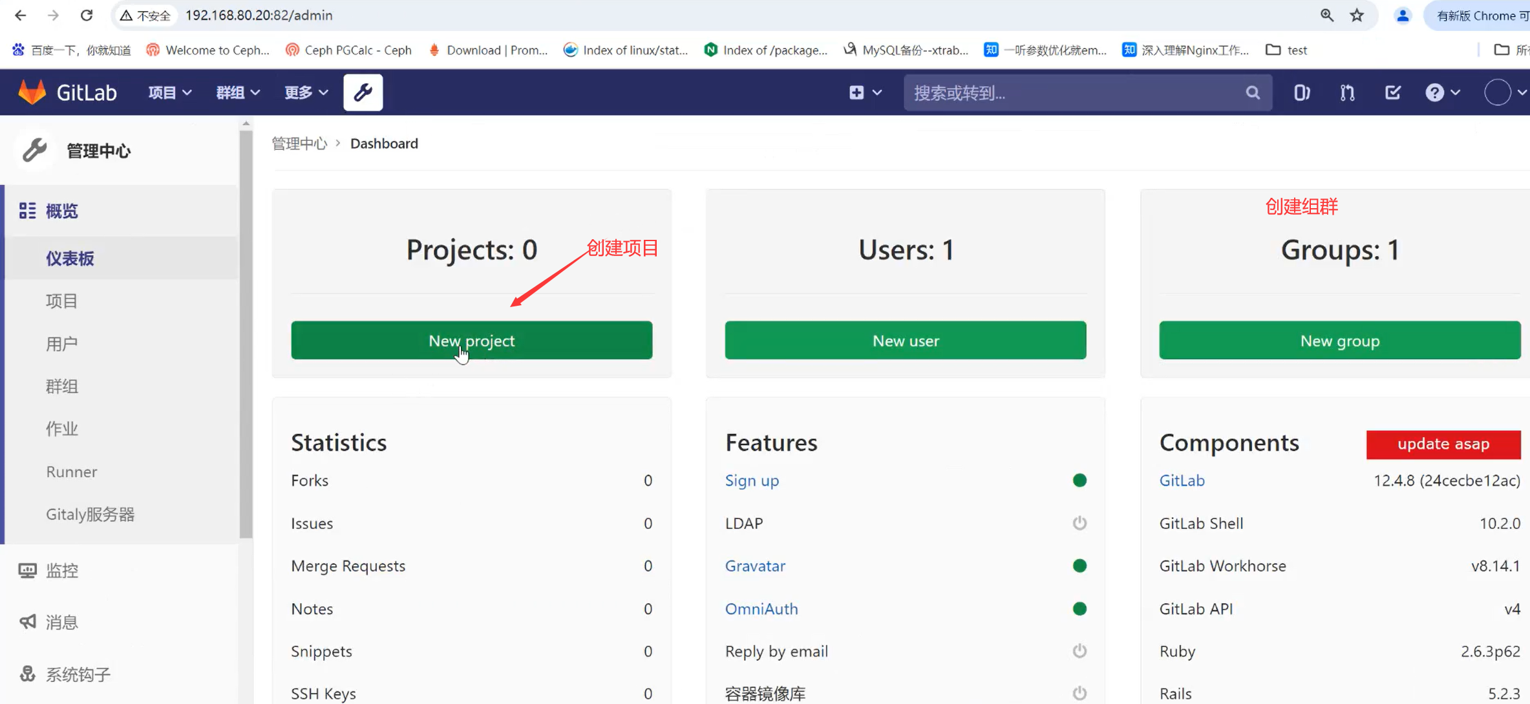The width and height of the screenshot is (1530, 704).
Task: Open the issues icon in navbar
Action: click(x=1301, y=92)
